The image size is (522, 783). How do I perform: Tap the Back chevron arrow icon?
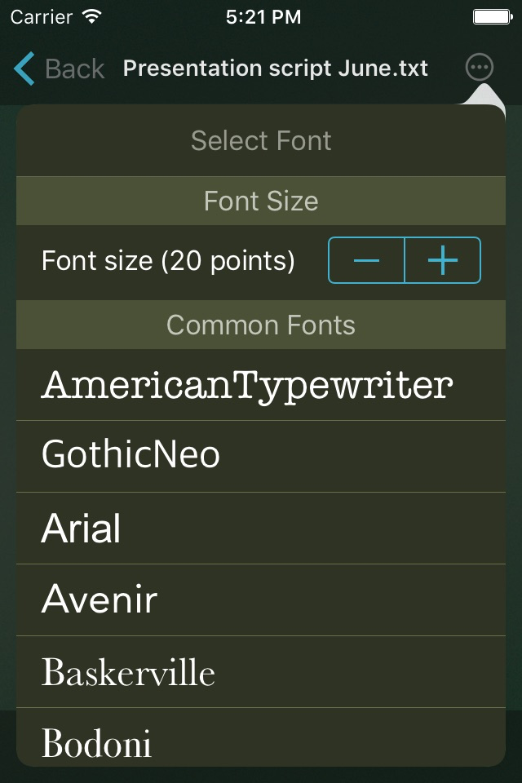point(24,69)
